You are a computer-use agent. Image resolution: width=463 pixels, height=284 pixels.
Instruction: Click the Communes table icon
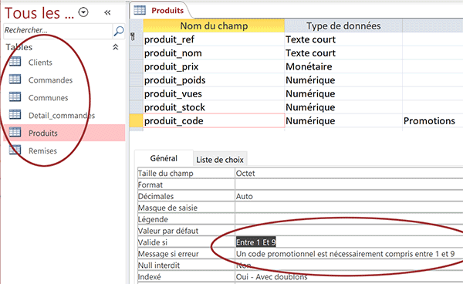point(15,96)
